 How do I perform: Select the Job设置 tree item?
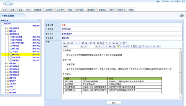click(15, 52)
